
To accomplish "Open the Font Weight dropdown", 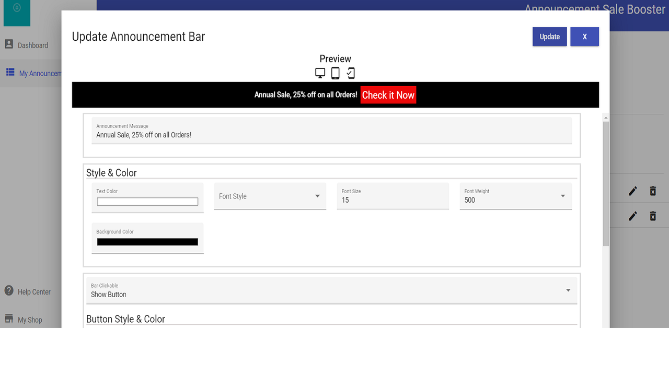I will (x=516, y=196).
